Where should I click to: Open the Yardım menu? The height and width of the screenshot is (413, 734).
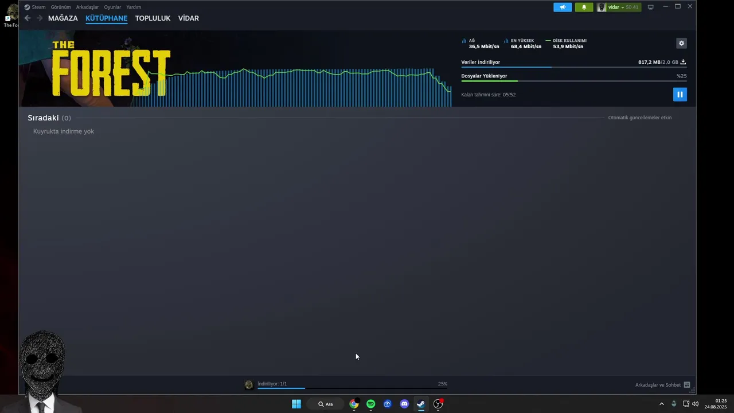click(x=134, y=7)
